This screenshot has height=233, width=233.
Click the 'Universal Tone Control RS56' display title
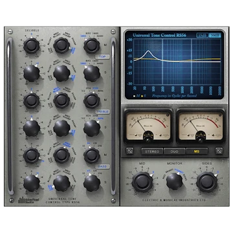(159, 35)
